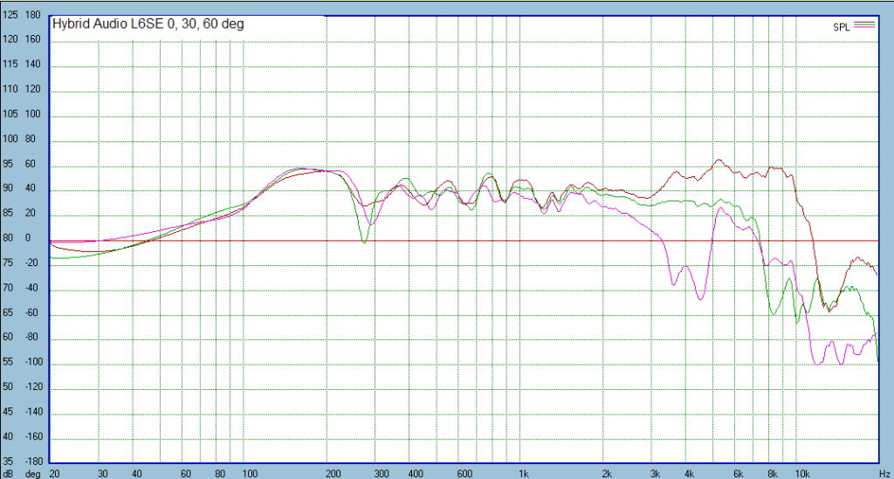Click the '95' dB axis label
The width and height of the screenshot is (894, 479).
[x=8, y=164]
